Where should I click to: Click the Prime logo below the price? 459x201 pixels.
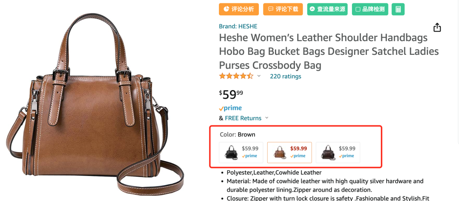point(230,108)
